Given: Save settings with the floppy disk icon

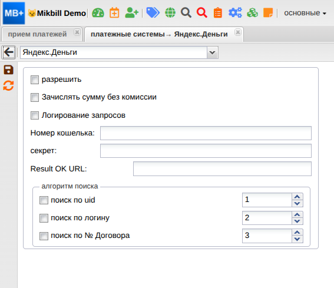Looking at the screenshot, I should tap(8, 70).
